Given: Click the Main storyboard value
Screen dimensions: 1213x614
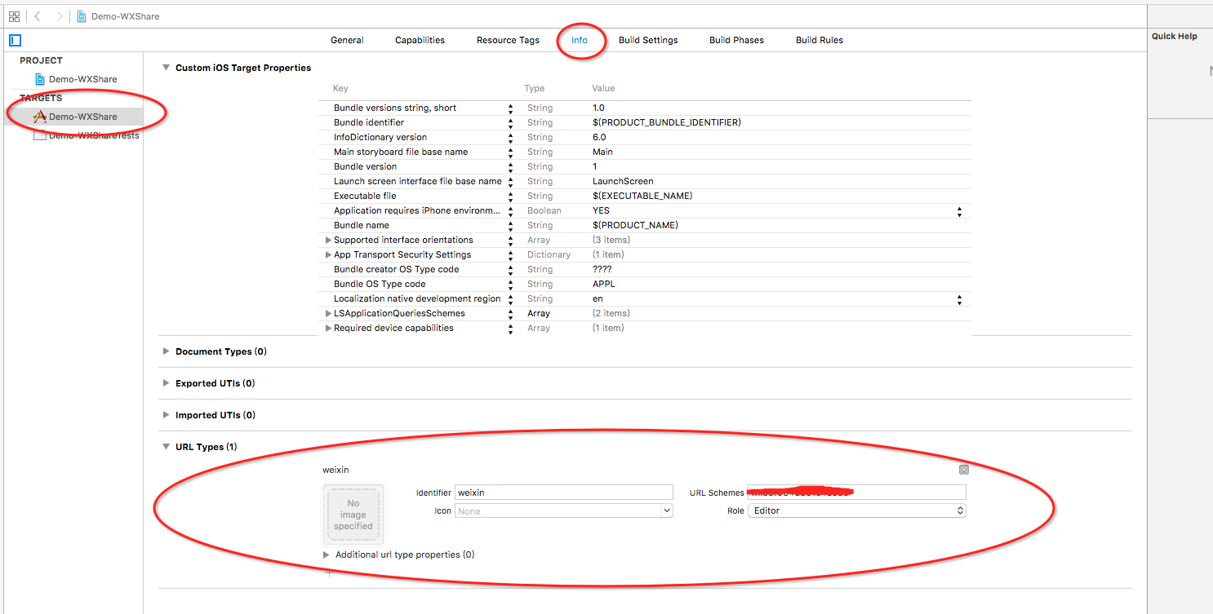Looking at the screenshot, I should click(x=602, y=152).
